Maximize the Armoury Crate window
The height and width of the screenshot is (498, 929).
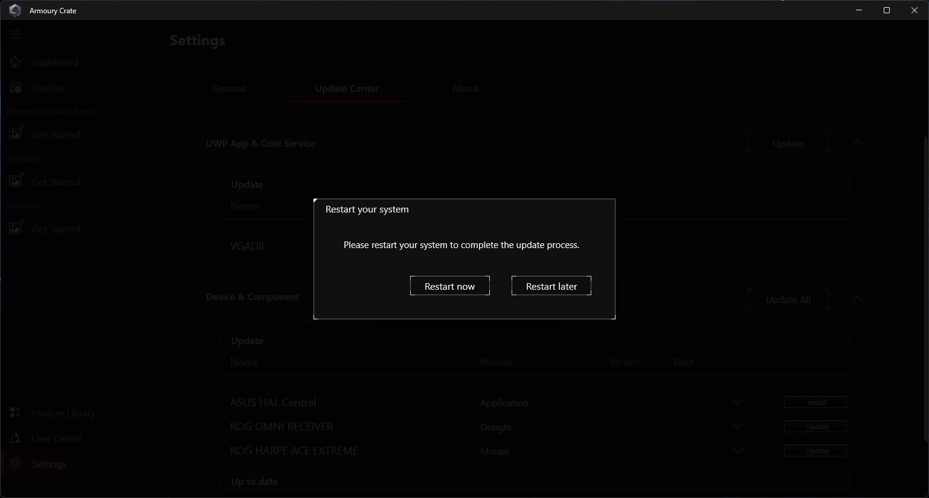click(887, 10)
